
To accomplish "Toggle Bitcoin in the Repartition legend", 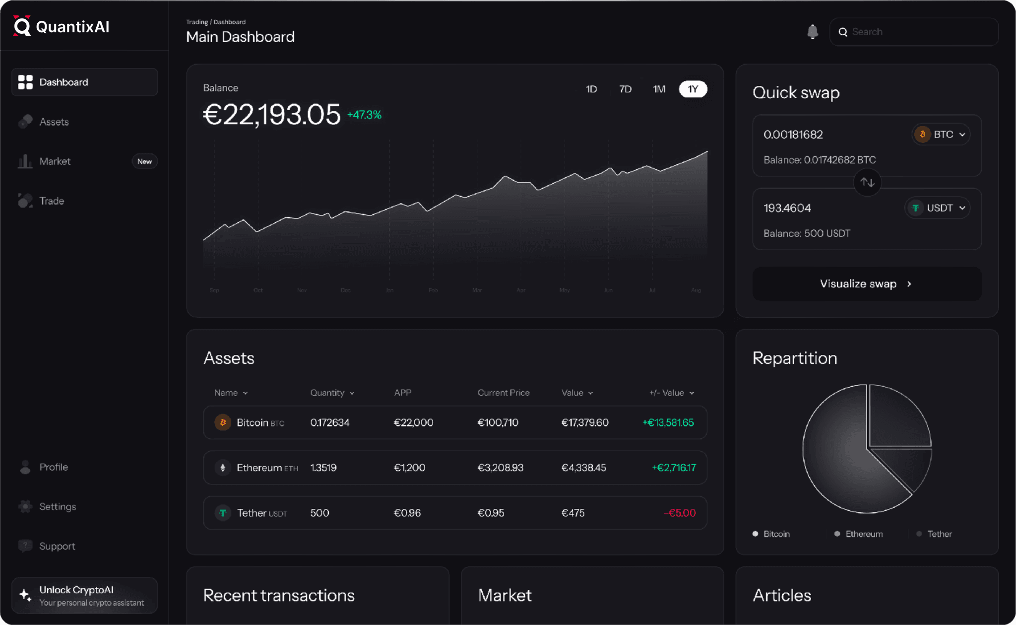I will [x=771, y=534].
